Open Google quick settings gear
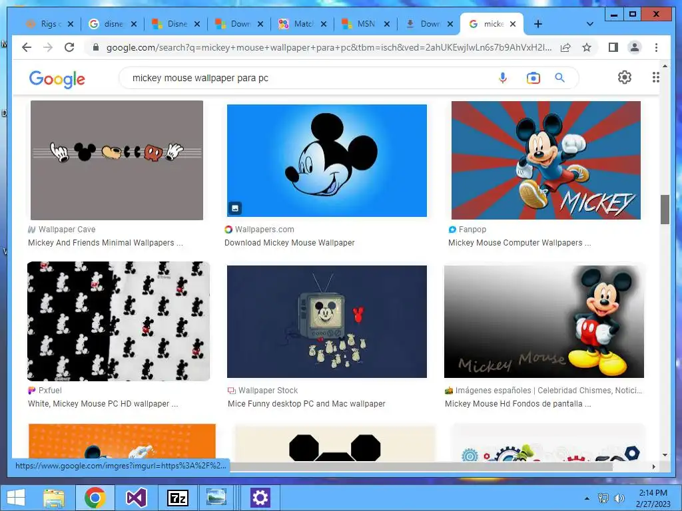This screenshot has height=511, width=682. coord(625,77)
